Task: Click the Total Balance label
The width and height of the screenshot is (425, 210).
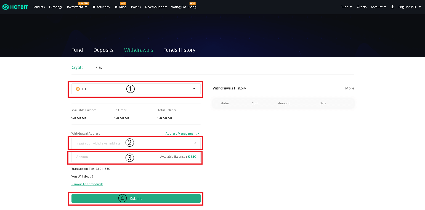Action: 167,110
